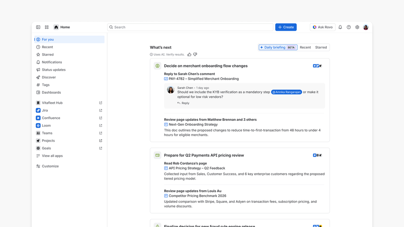This screenshot has width=404, height=227.
Task: Click the Search field
Action: coord(190,27)
